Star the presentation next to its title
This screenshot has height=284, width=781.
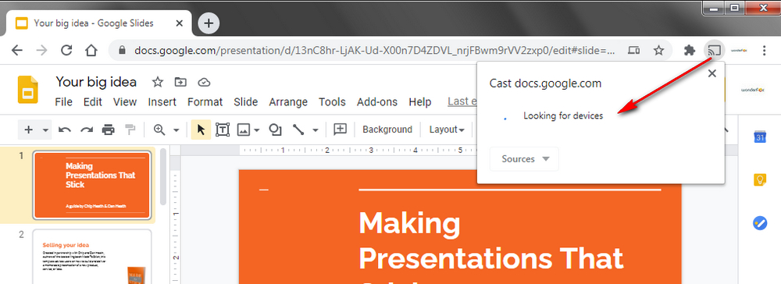[158, 82]
